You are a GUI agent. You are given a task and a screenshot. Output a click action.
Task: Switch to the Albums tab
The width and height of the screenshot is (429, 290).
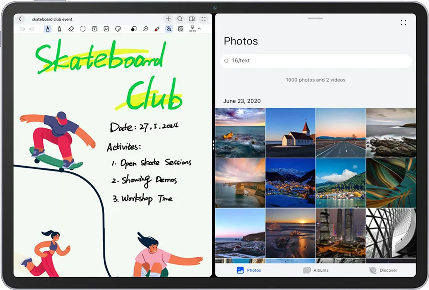click(x=315, y=270)
